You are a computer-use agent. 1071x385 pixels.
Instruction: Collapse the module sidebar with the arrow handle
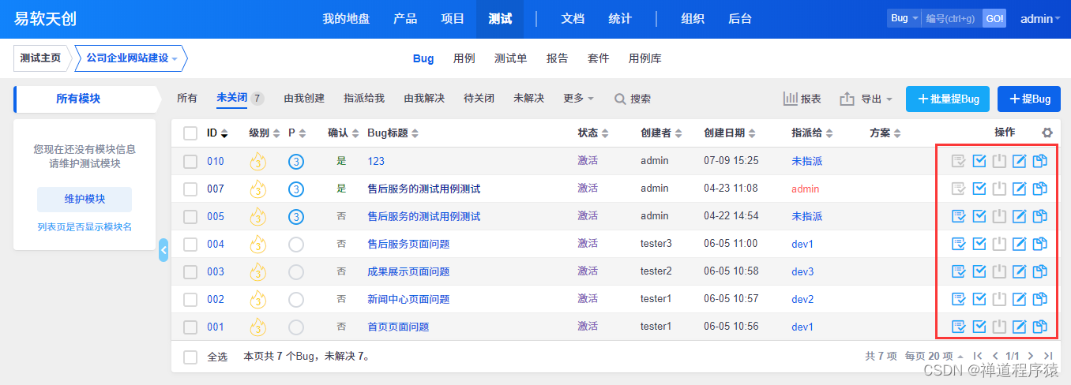tap(163, 249)
